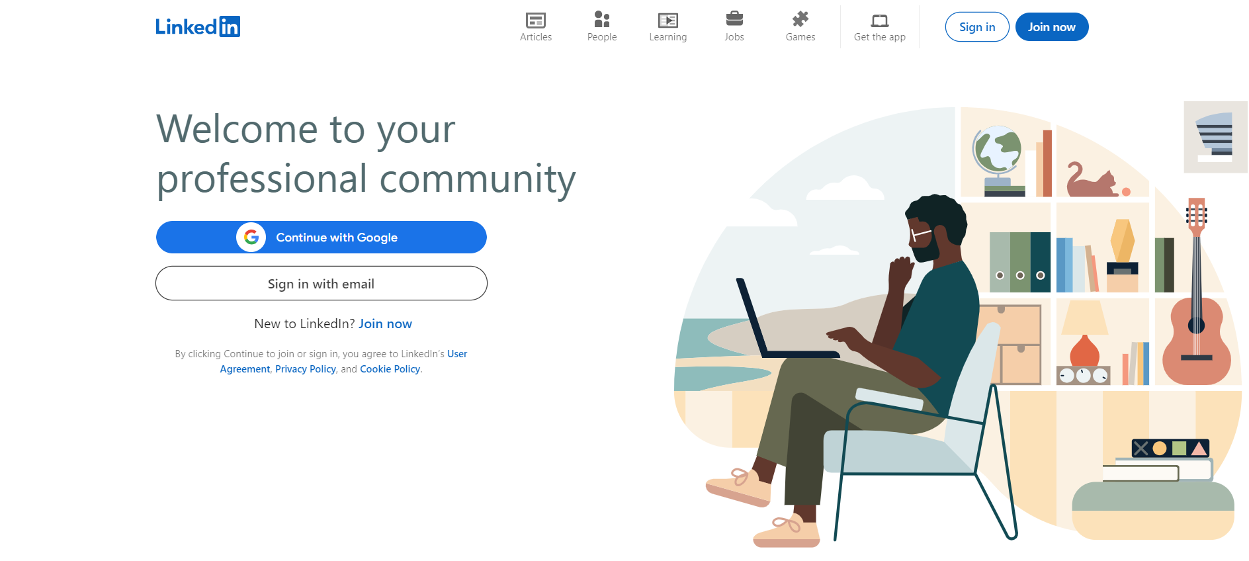Open the Articles icon in navigation
1249x561 pixels.
pyautogui.click(x=536, y=20)
